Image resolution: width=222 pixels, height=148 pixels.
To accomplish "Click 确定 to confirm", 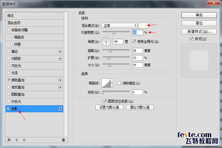I will tap(199, 15).
